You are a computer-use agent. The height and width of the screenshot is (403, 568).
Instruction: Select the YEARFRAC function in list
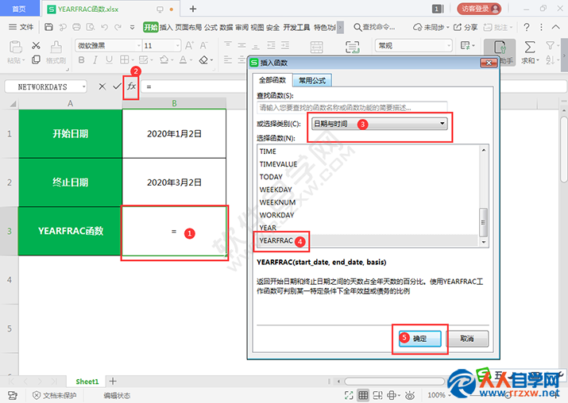point(367,240)
